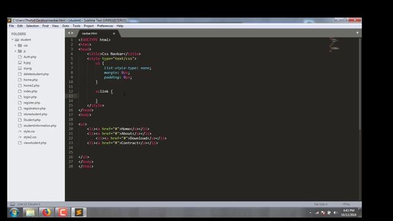Screen dimensions: 393x221
Task: Click the FOLDERS sidebar heading
Action: pos(18,34)
